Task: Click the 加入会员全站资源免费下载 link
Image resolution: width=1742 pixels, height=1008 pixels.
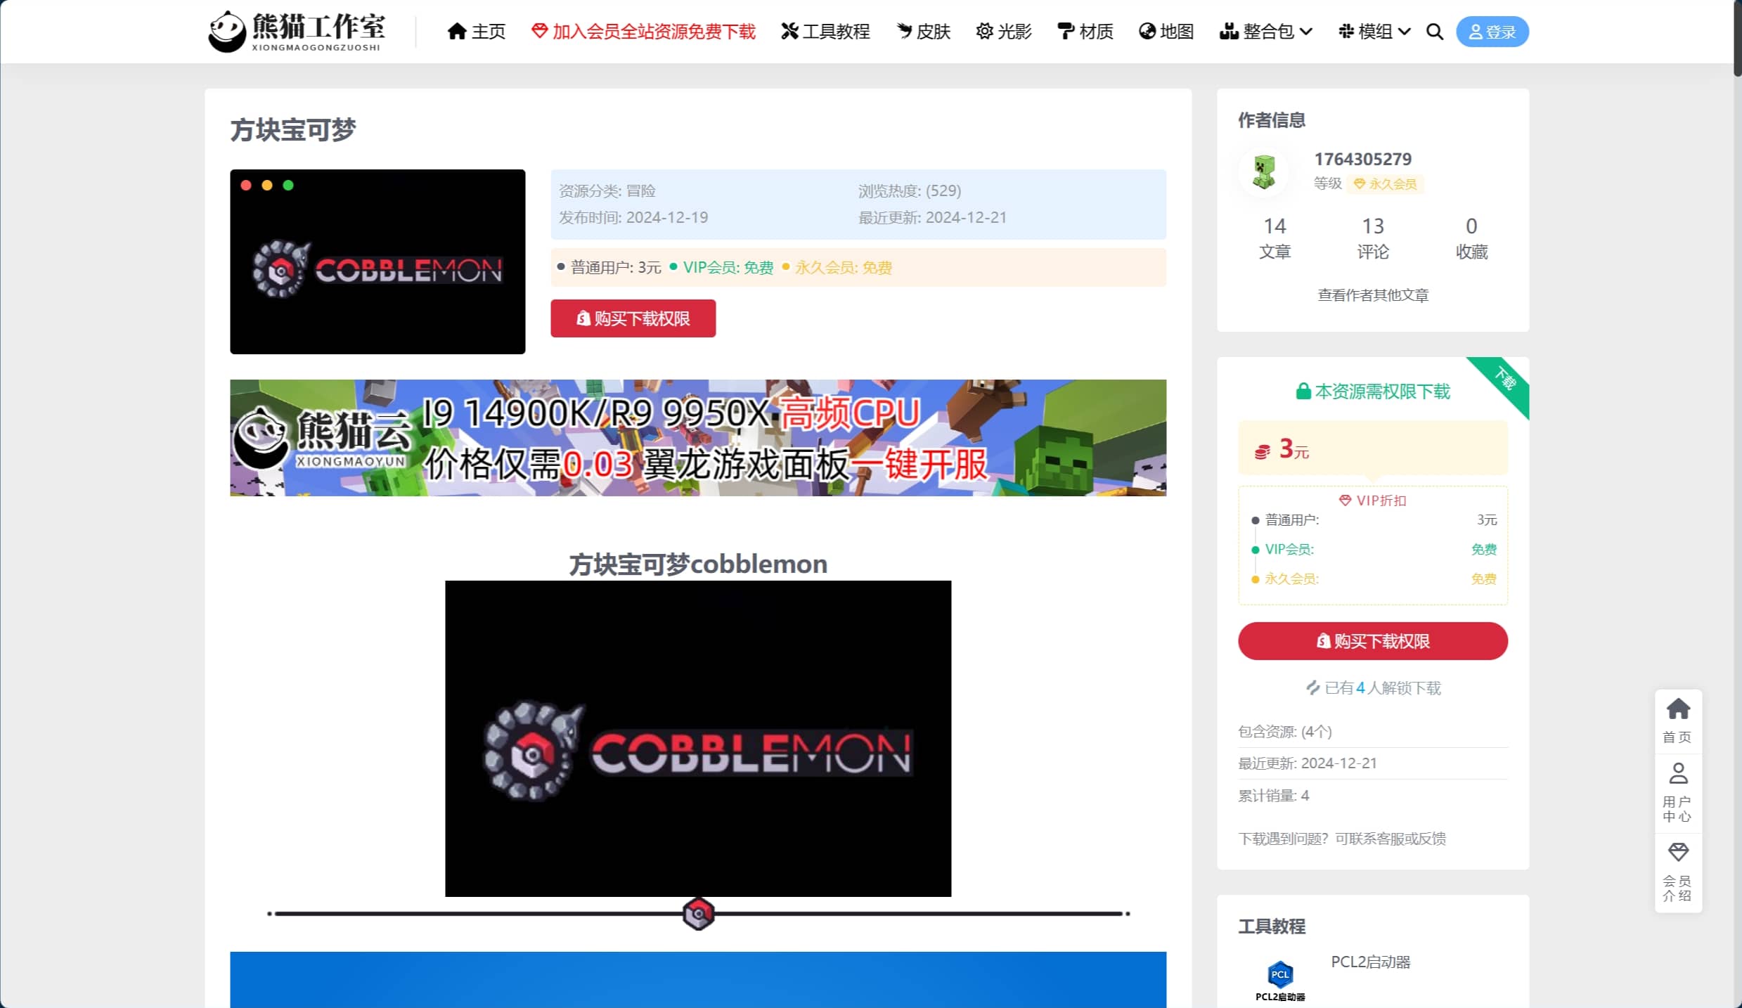Action: pyautogui.click(x=643, y=32)
